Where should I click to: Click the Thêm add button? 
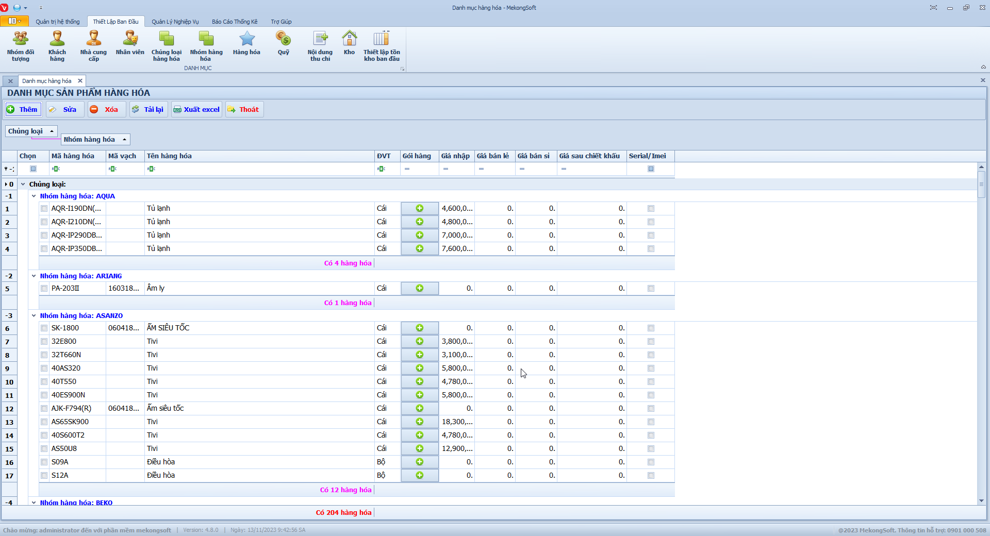pos(23,109)
